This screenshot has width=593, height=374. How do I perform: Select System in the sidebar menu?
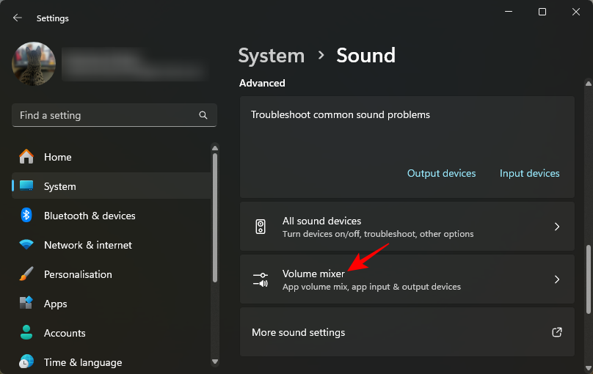pos(59,186)
